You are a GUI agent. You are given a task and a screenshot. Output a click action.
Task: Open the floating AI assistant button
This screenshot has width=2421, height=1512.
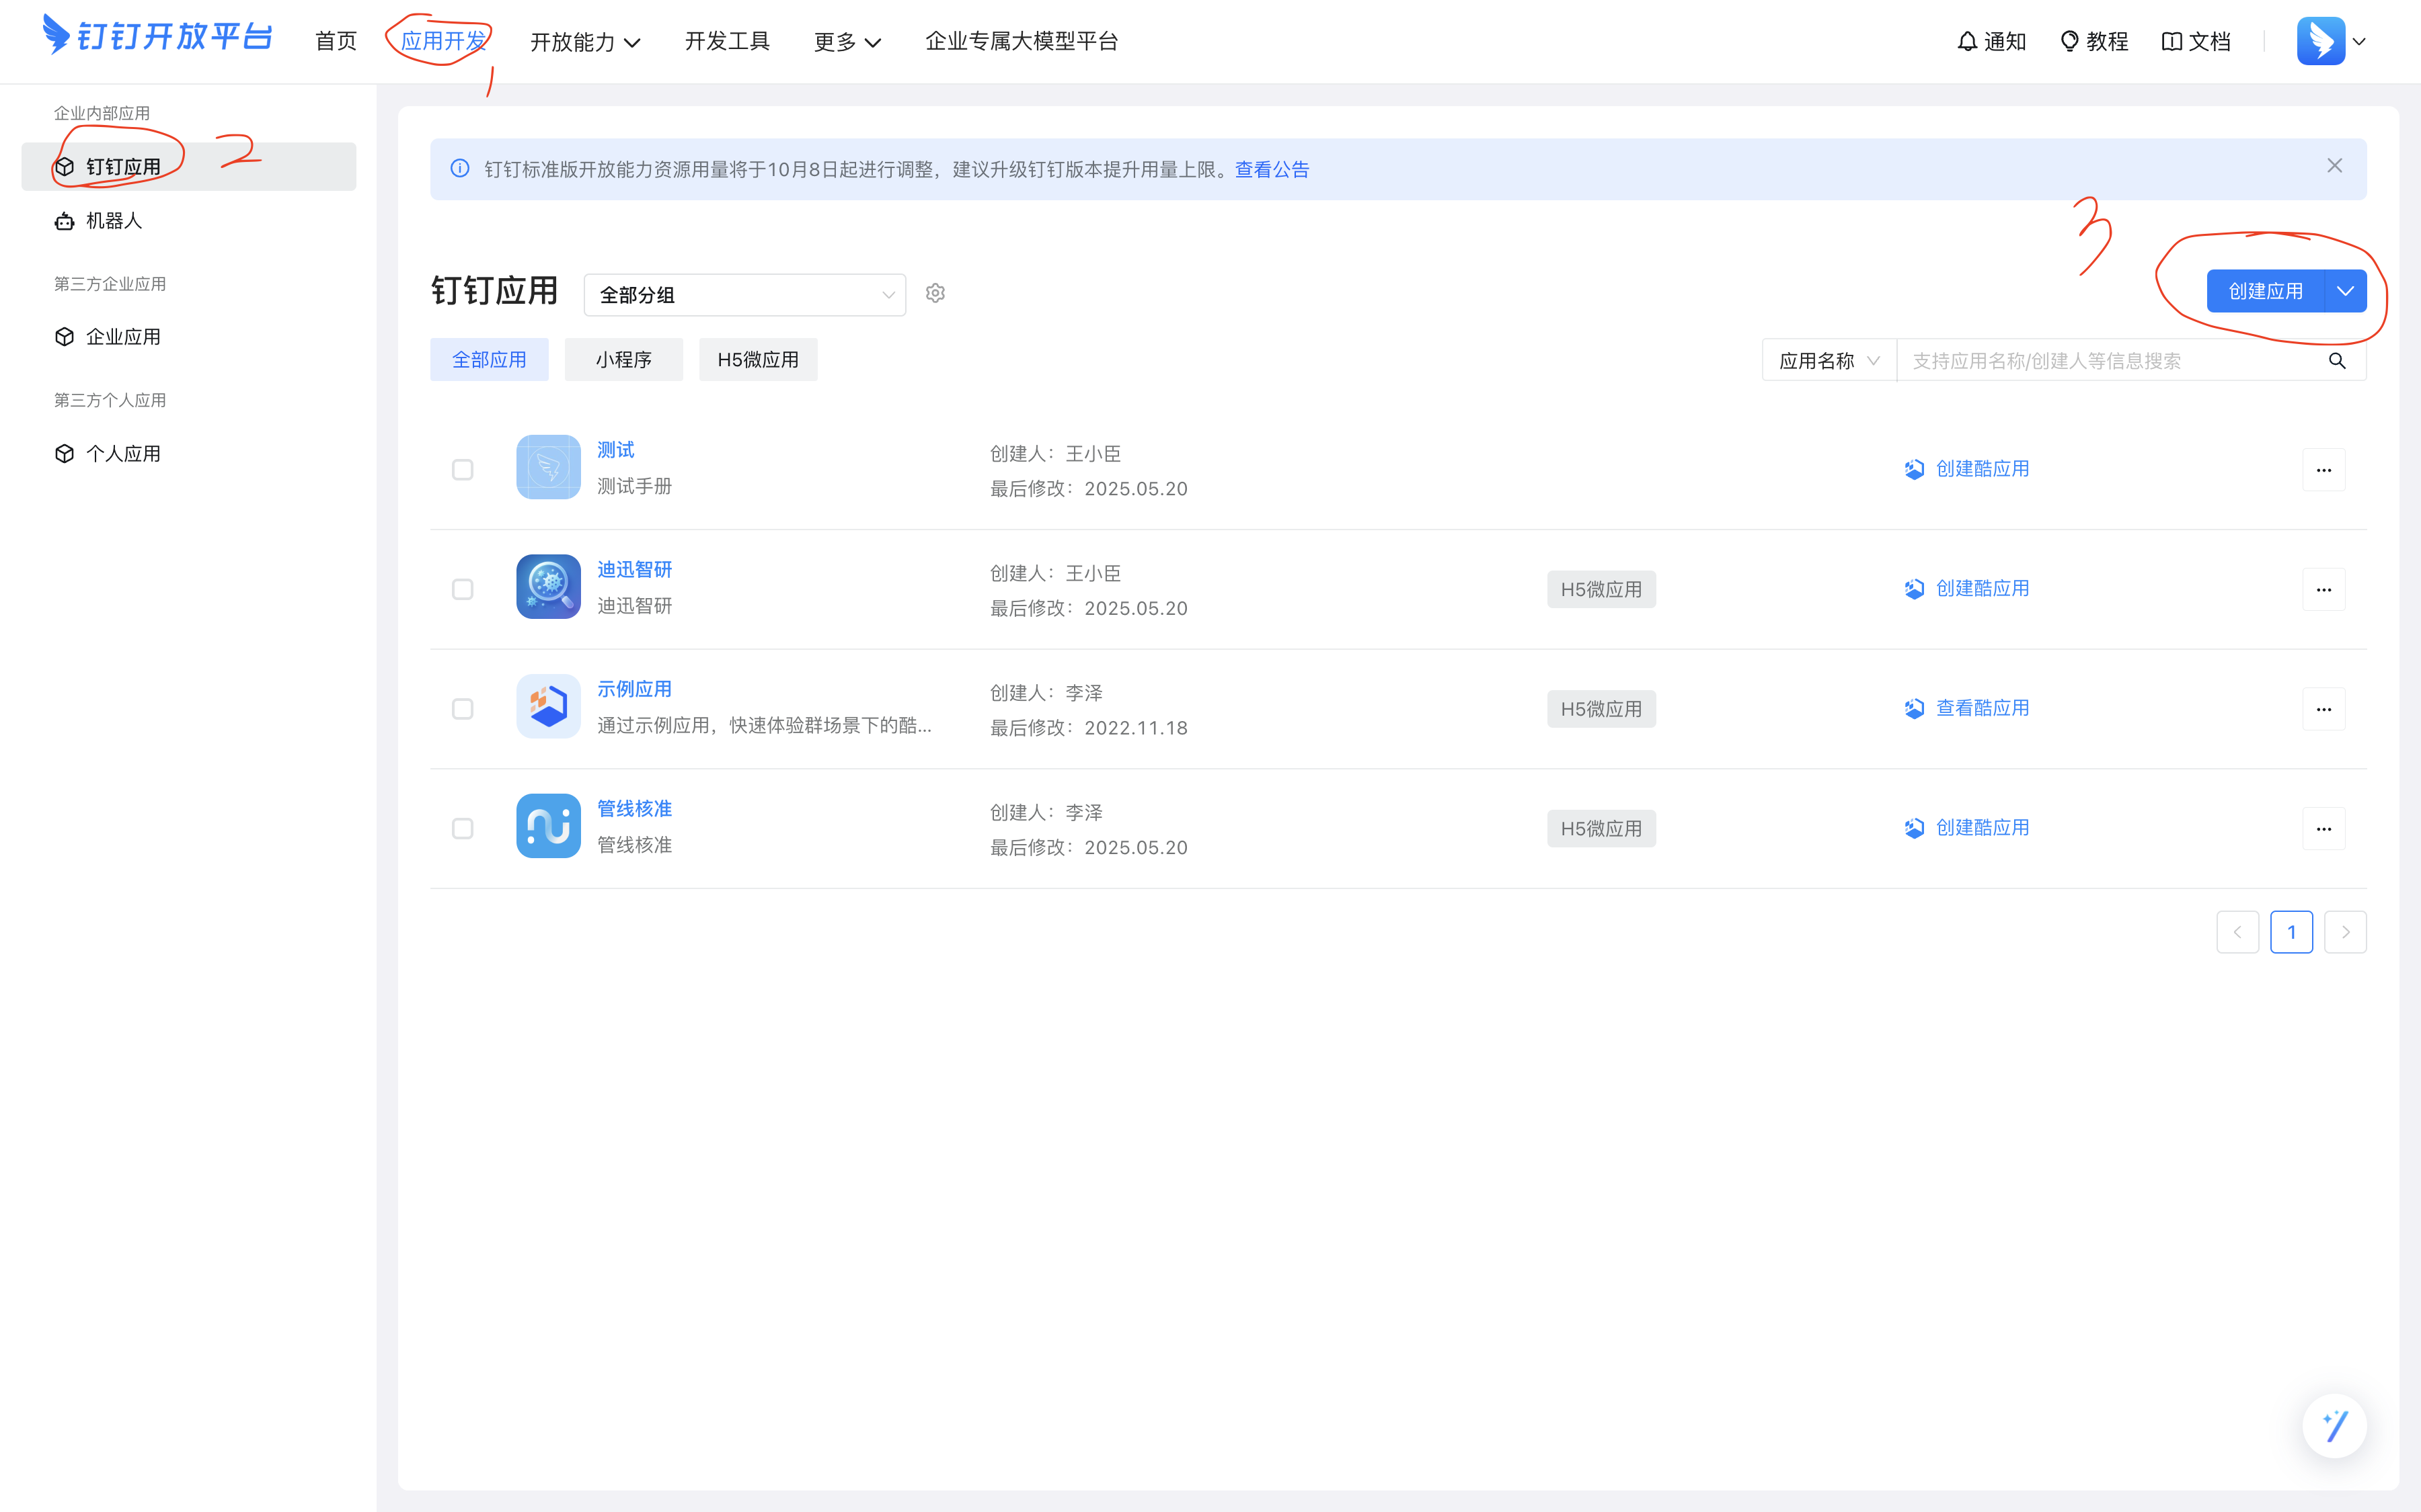pyautogui.click(x=2335, y=1425)
